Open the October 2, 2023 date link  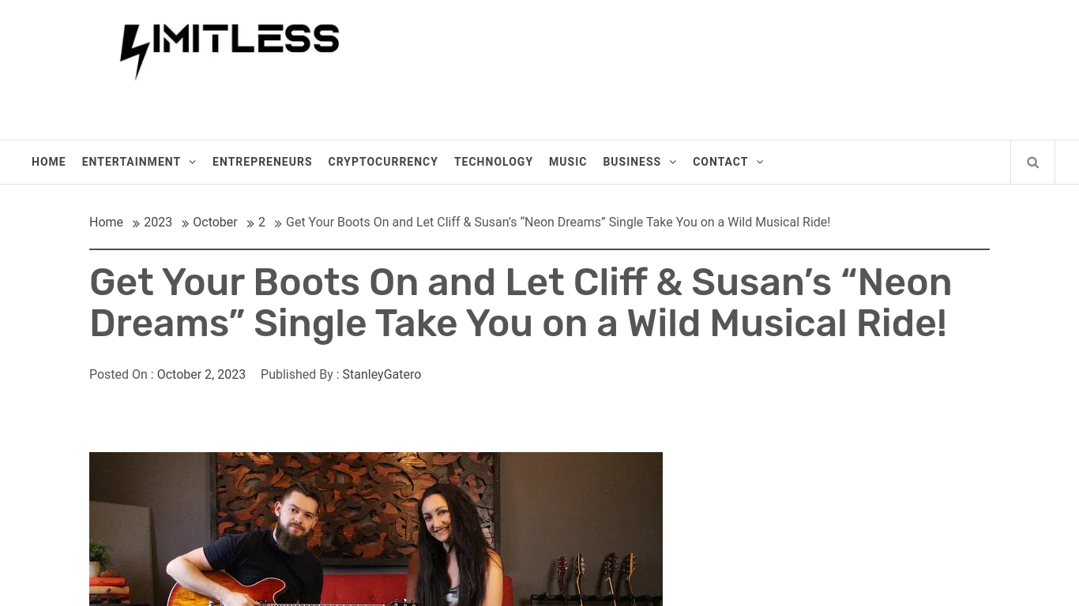click(x=201, y=375)
